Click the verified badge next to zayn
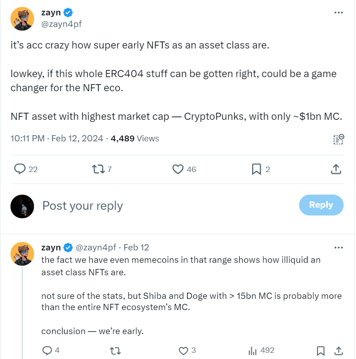356x359 pixels. click(x=69, y=12)
